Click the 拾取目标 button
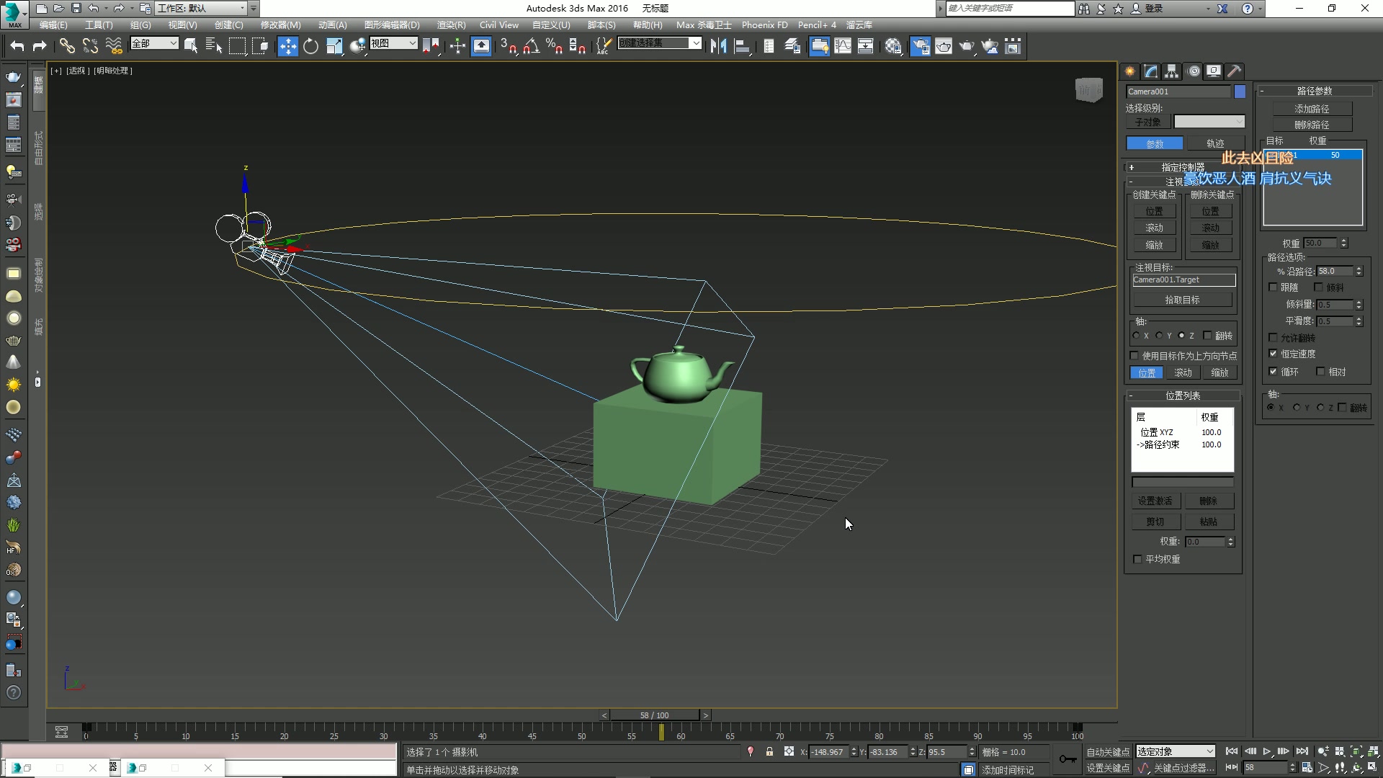The height and width of the screenshot is (778, 1383). [x=1182, y=300]
